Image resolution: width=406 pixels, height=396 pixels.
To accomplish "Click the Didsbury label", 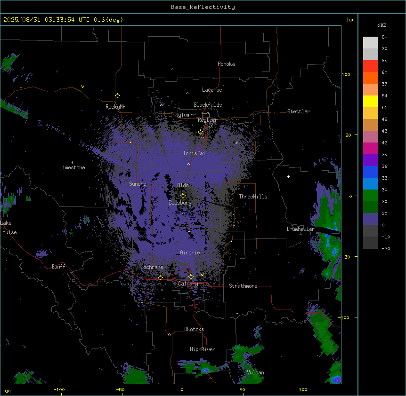I will click(180, 203).
